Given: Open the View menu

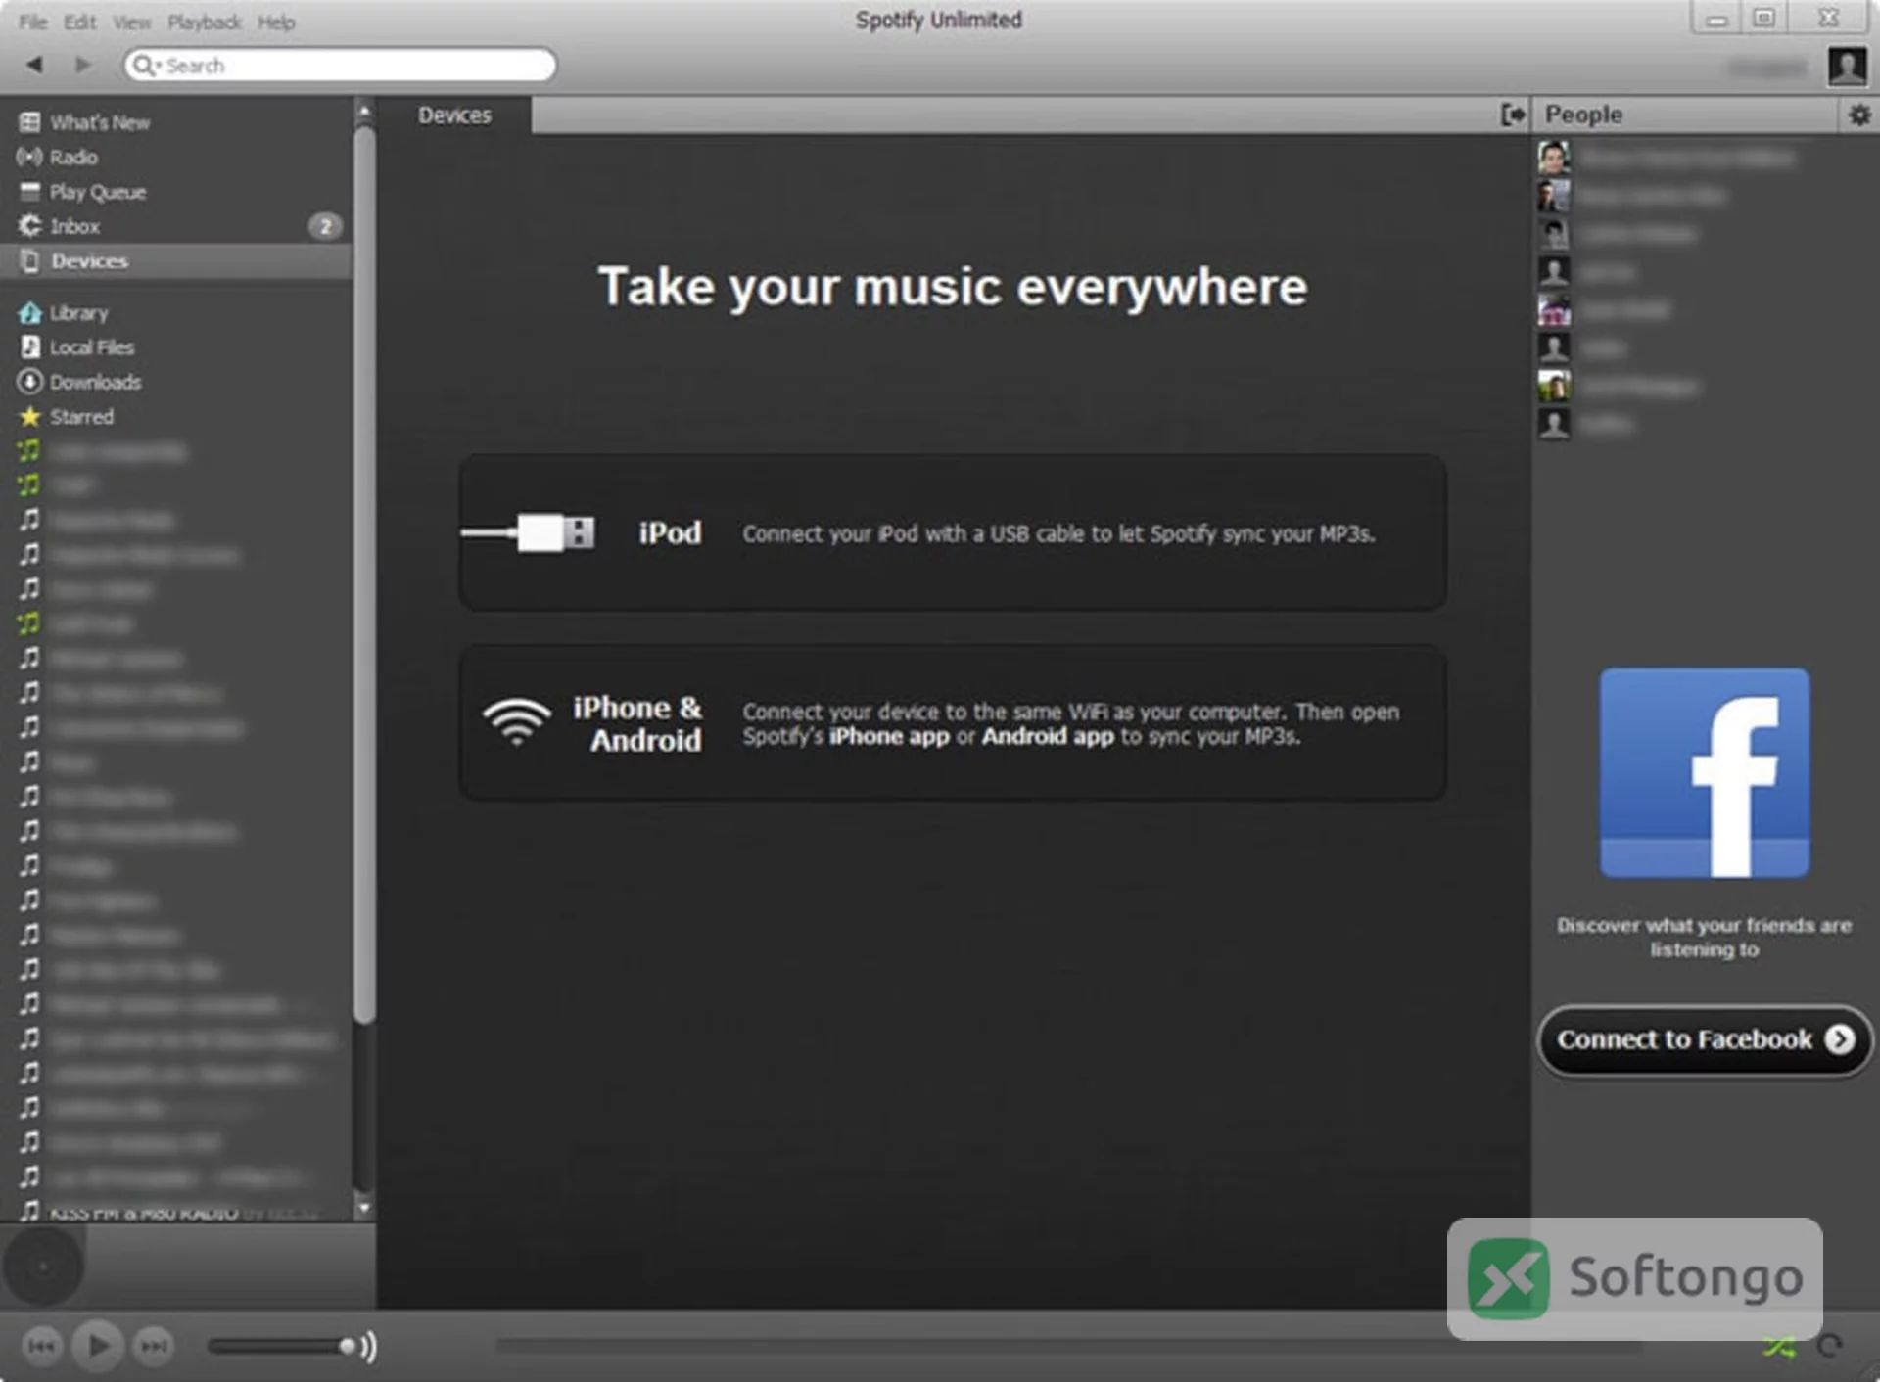Looking at the screenshot, I should click(x=131, y=22).
